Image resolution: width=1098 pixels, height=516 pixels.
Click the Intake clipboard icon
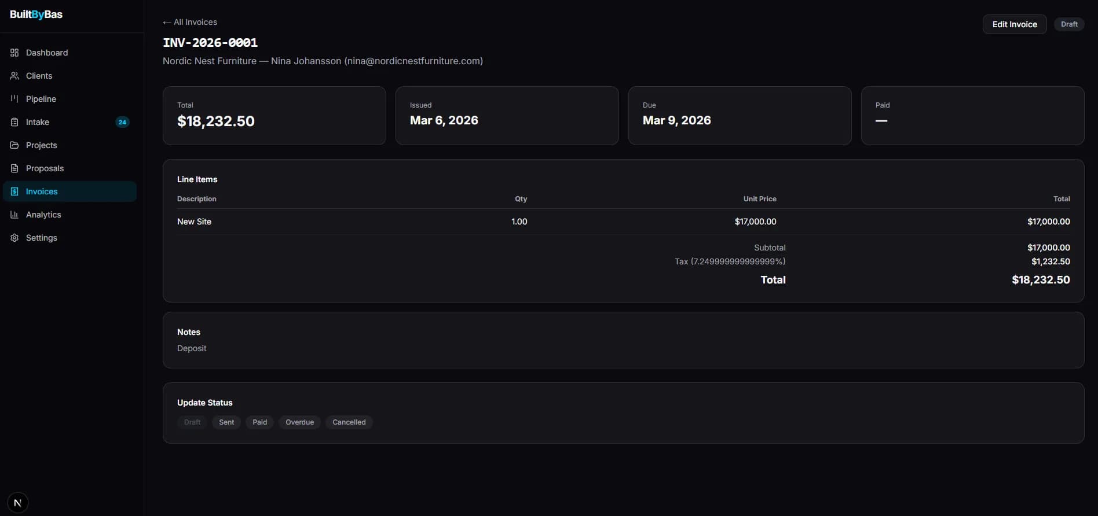(x=14, y=122)
